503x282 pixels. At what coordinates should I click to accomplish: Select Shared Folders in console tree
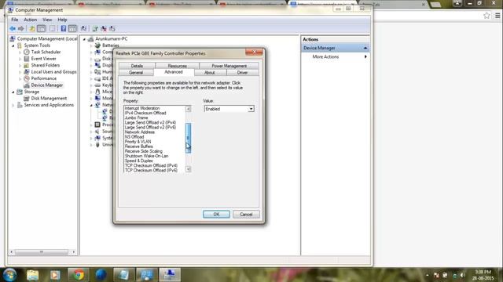pyautogui.click(x=46, y=65)
